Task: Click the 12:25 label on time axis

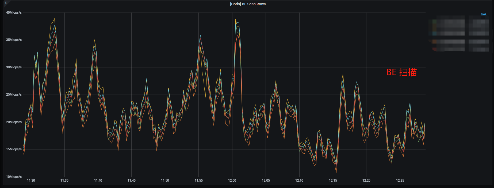Action: pos(400,181)
